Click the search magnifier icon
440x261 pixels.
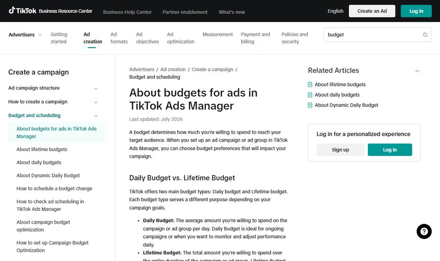coord(425,35)
